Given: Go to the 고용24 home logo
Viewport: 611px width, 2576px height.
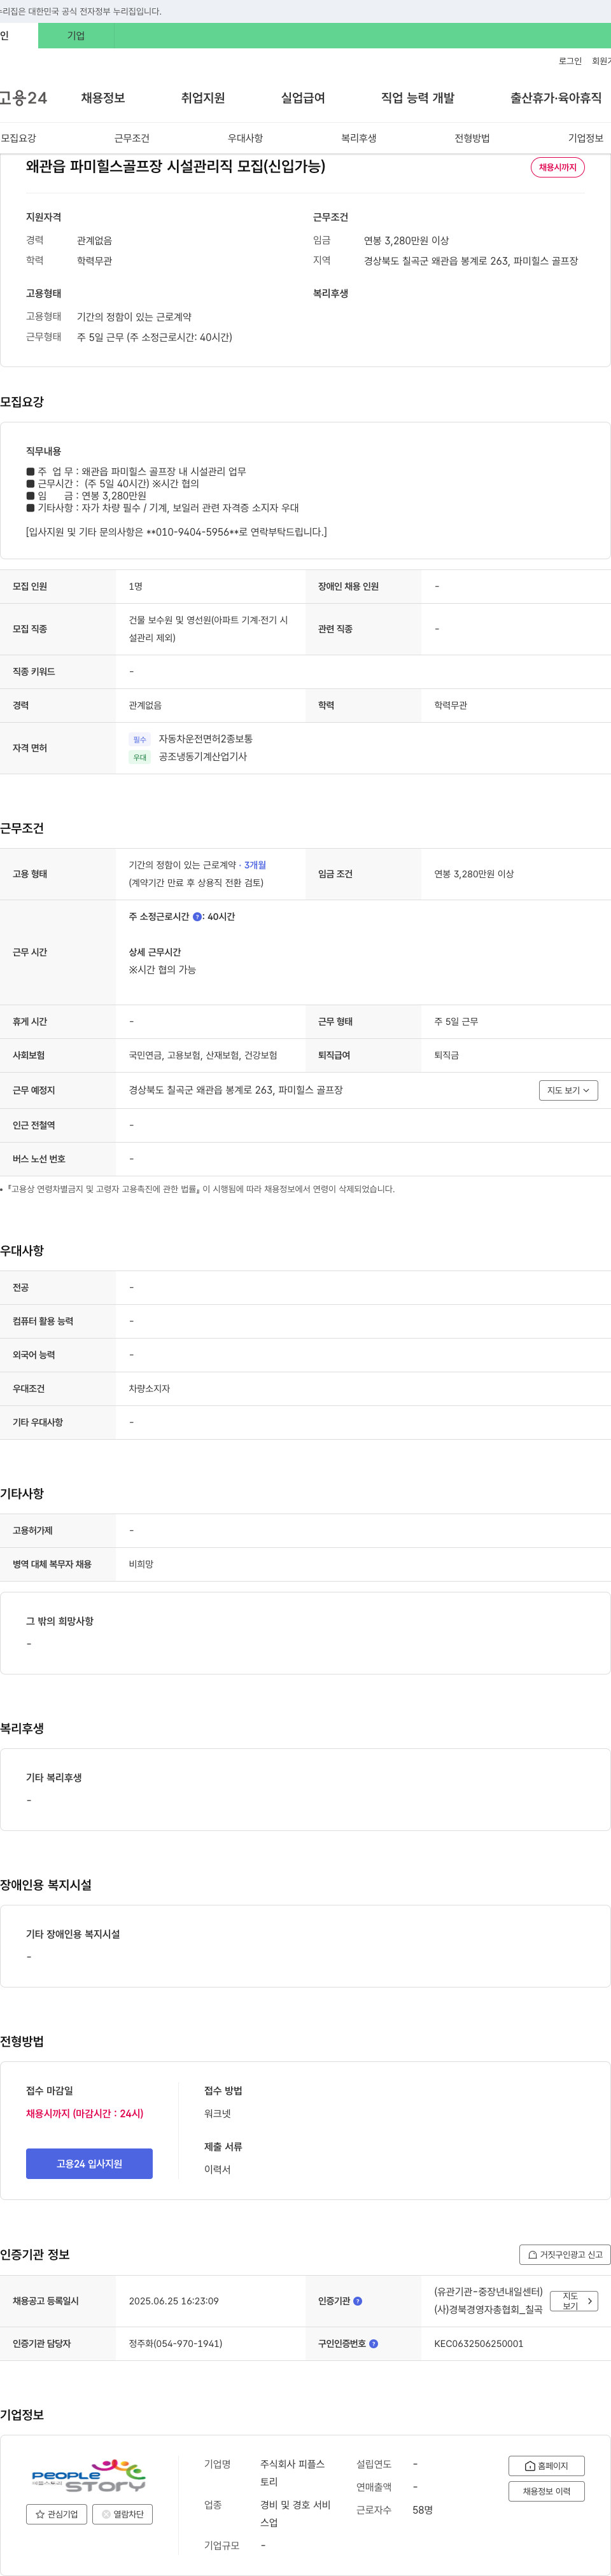Looking at the screenshot, I should point(23,98).
